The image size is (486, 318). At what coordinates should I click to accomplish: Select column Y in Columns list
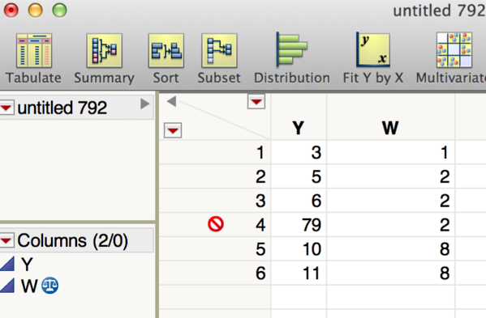tap(27, 265)
